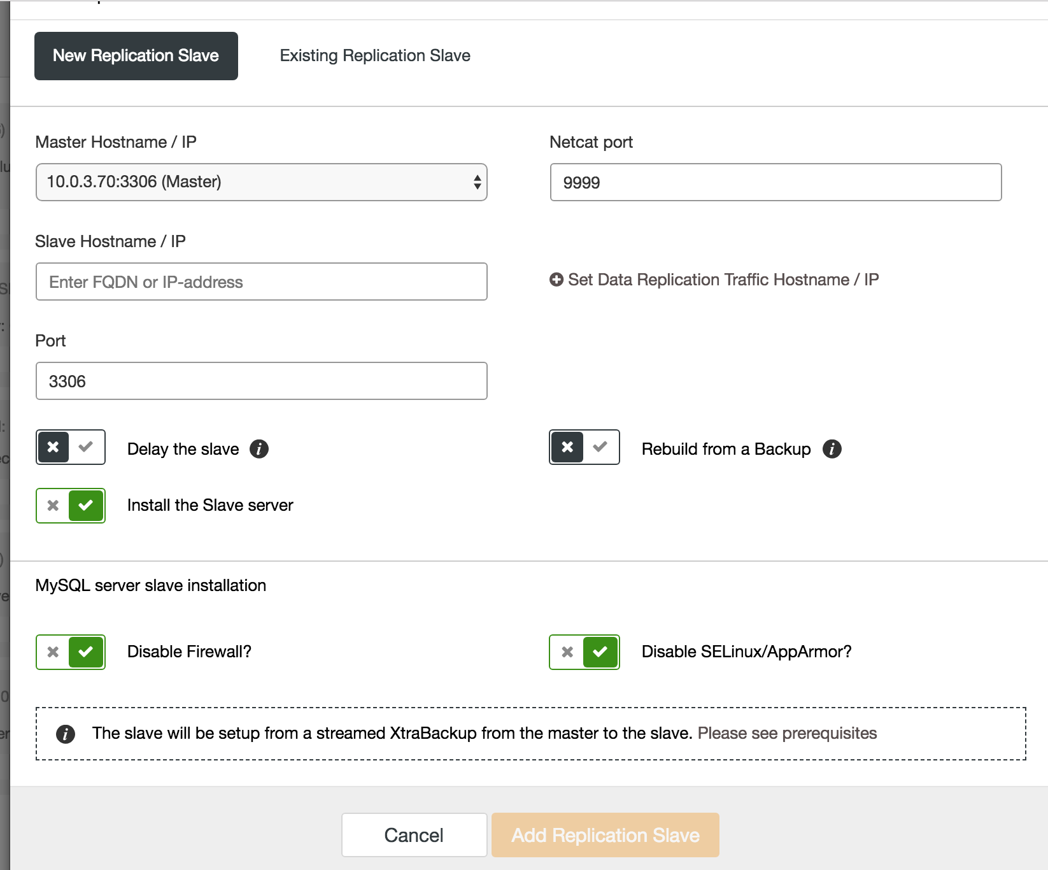Image resolution: width=1048 pixels, height=870 pixels.
Task: Click the Cancel button
Action: pyautogui.click(x=414, y=835)
